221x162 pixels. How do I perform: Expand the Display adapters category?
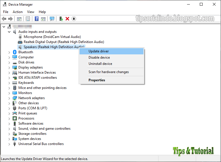pyautogui.click(x=9, y=68)
